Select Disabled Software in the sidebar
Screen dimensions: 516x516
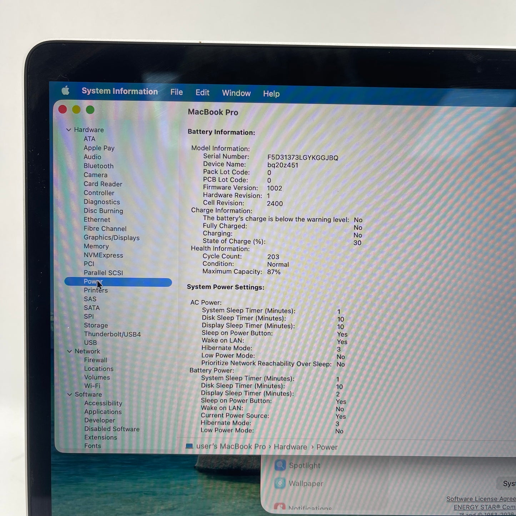(x=112, y=429)
